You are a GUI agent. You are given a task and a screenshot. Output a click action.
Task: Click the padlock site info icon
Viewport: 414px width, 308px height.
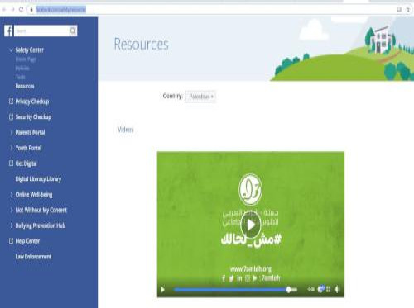coord(31,10)
